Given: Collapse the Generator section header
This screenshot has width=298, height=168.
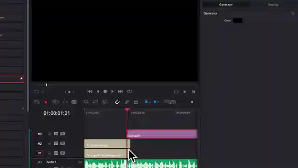Looking at the screenshot, I should point(210,14).
